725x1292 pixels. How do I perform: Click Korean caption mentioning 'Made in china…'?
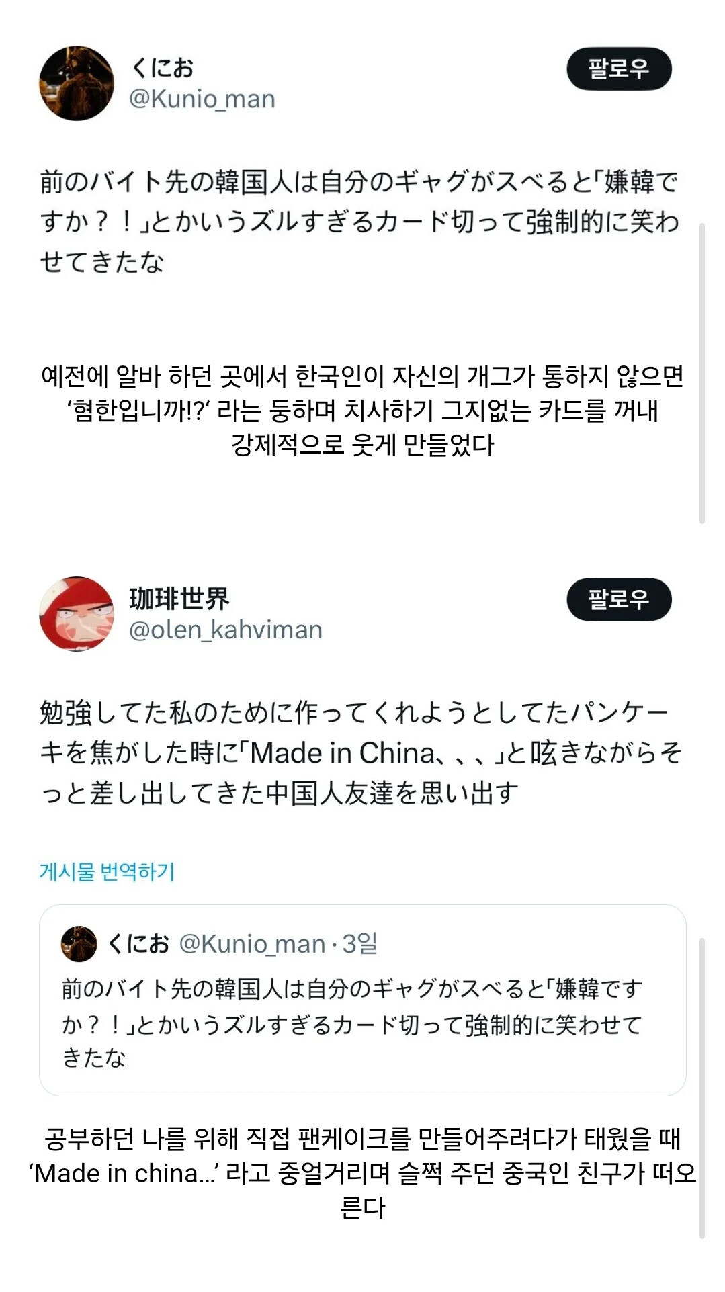(x=363, y=1173)
